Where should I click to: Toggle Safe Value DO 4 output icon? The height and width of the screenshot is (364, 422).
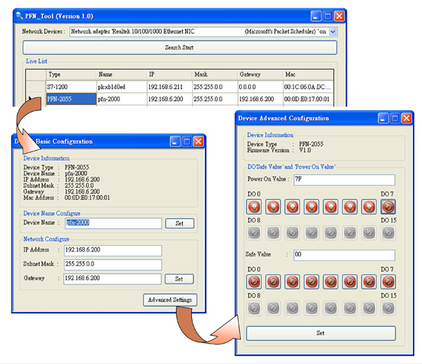tap(331, 282)
